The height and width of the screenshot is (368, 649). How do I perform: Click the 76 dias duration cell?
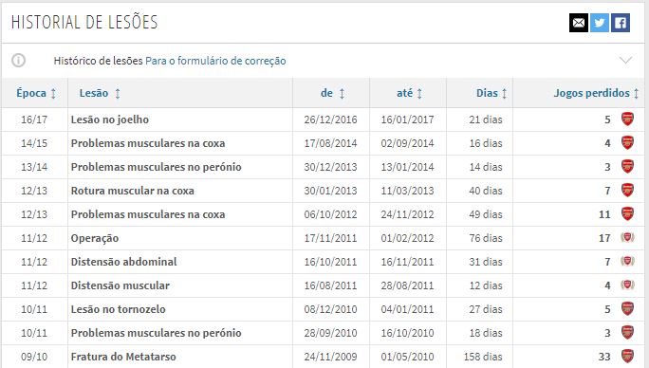pos(486,238)
